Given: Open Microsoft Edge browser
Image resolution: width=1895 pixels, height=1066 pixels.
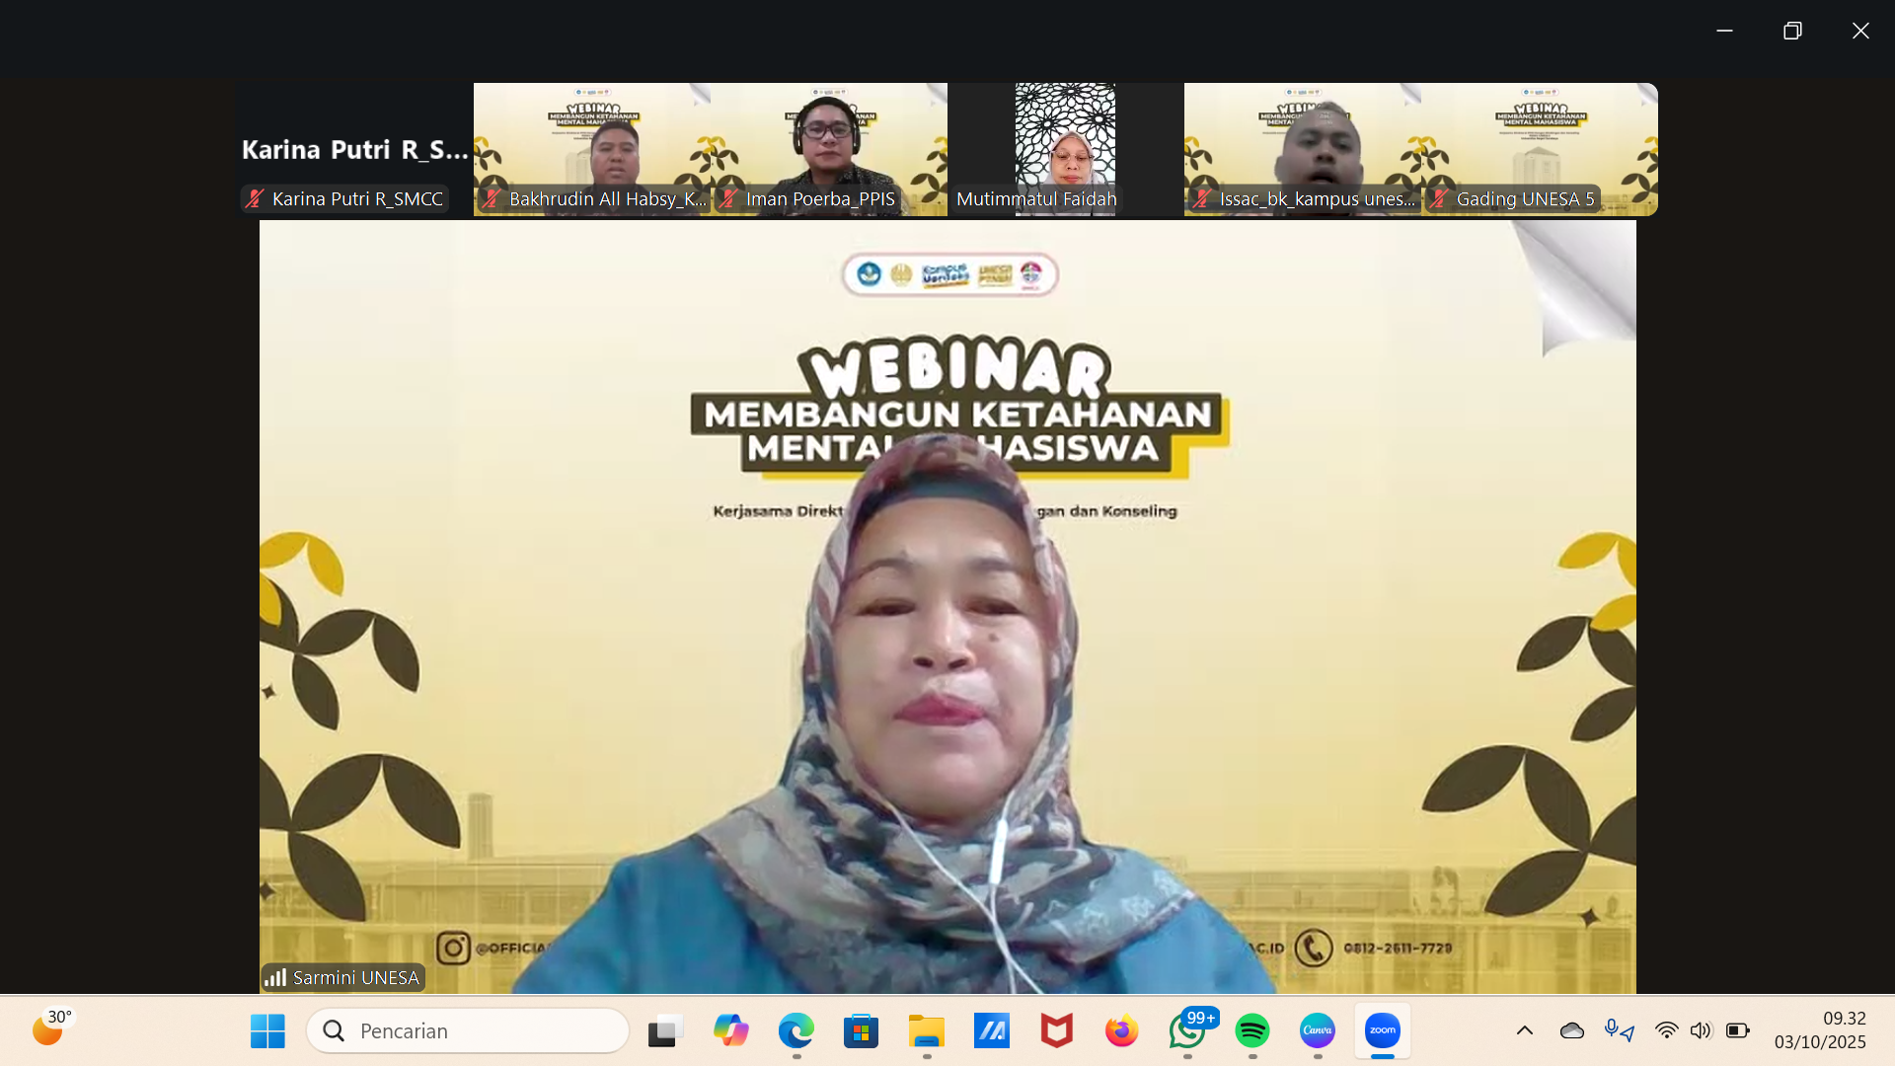Looking at the screenshot, I should (x=796, y=1031).
